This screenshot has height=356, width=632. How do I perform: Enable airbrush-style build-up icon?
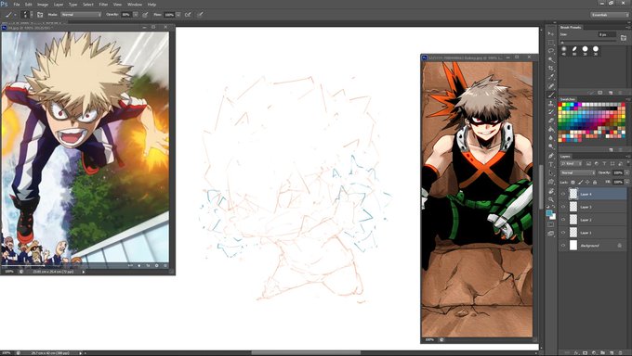188,15
